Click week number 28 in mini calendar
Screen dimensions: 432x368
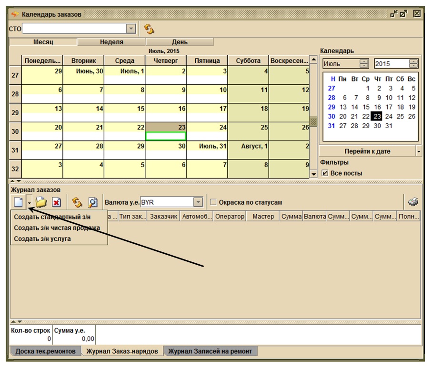(332, 98)
